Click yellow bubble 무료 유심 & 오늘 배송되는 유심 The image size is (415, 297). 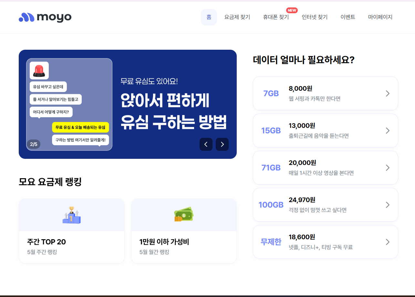[80, 127]
